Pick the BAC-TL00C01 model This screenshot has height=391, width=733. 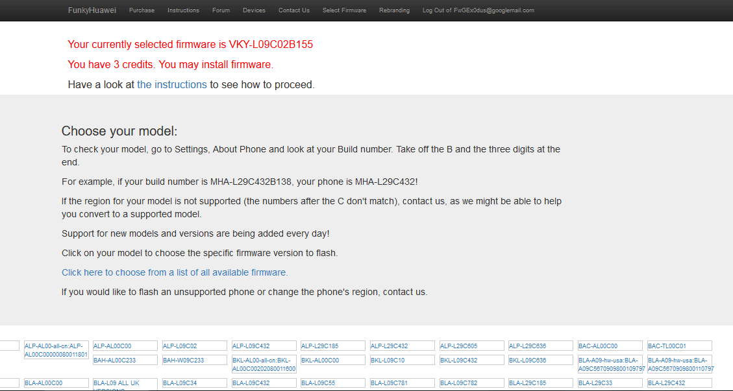point(679,346)
